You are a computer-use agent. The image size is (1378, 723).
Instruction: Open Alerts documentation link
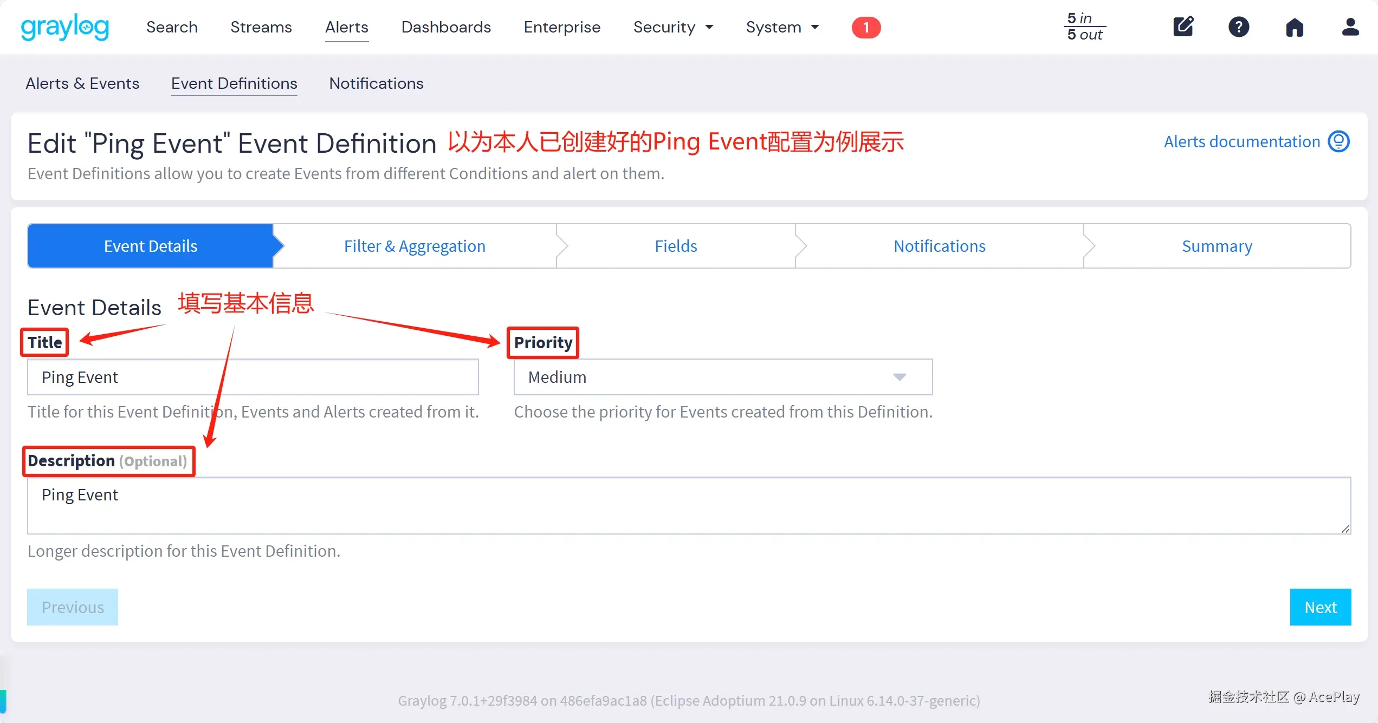(1241, 142)
